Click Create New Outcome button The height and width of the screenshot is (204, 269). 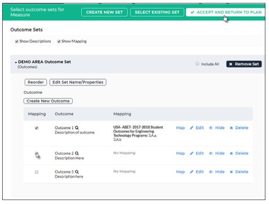point(48,101)
